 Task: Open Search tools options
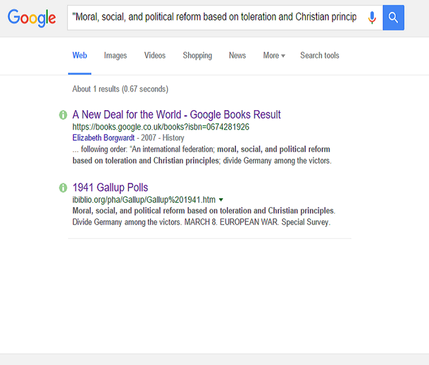point(319,55)
